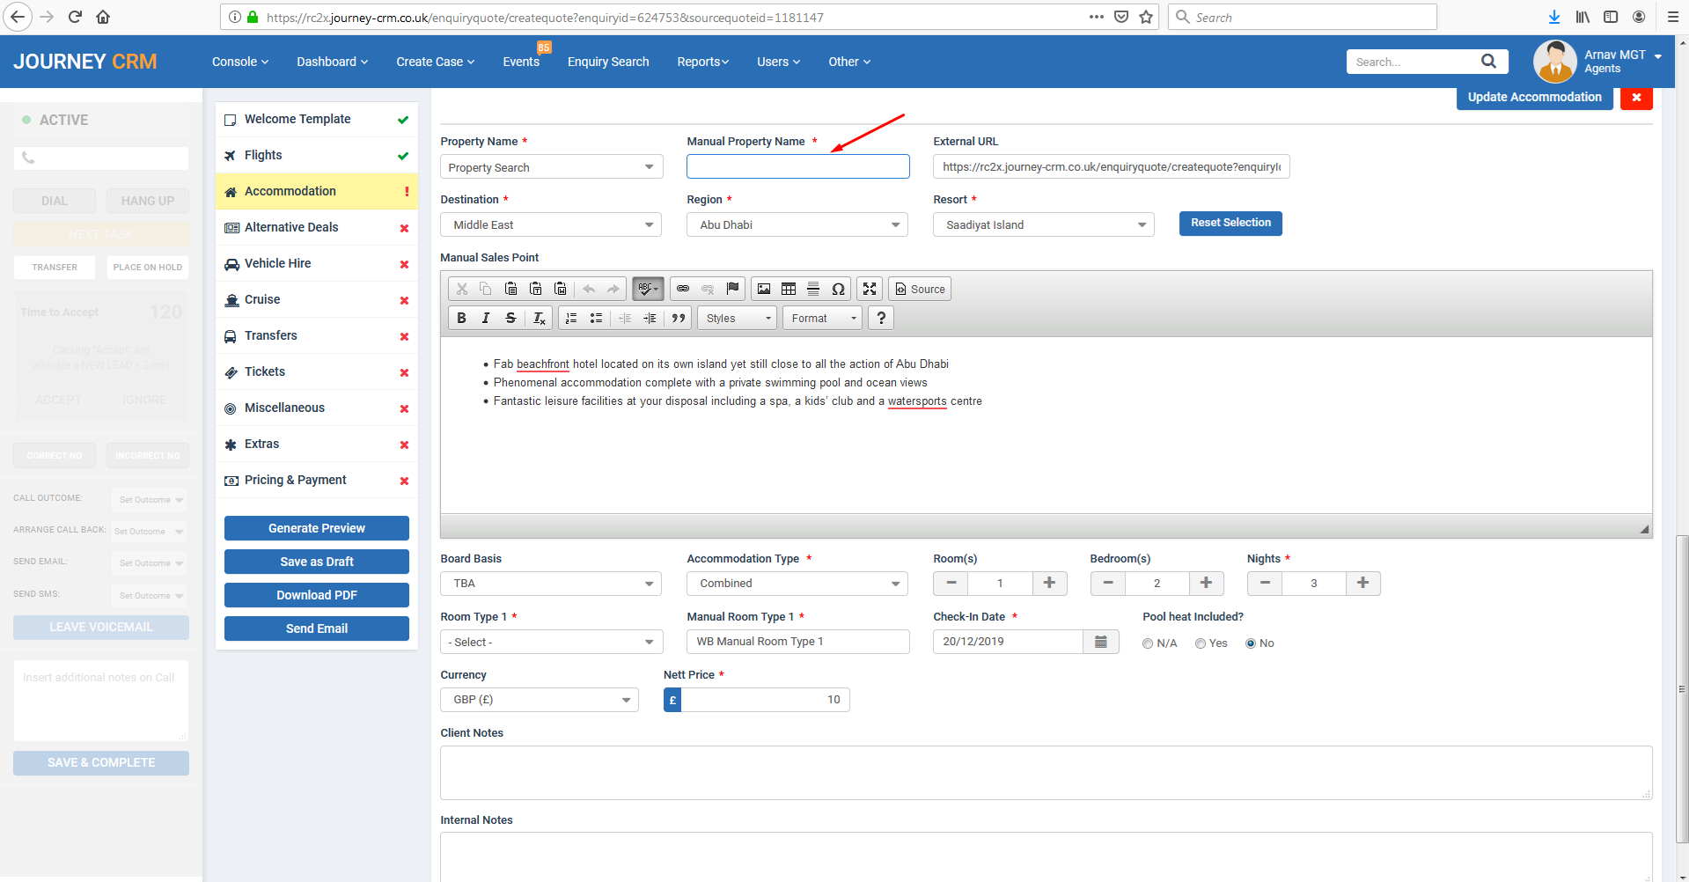This screenshot has height=882, width=1689.
Task: Click the insert image icon
Action: point(764,289)
